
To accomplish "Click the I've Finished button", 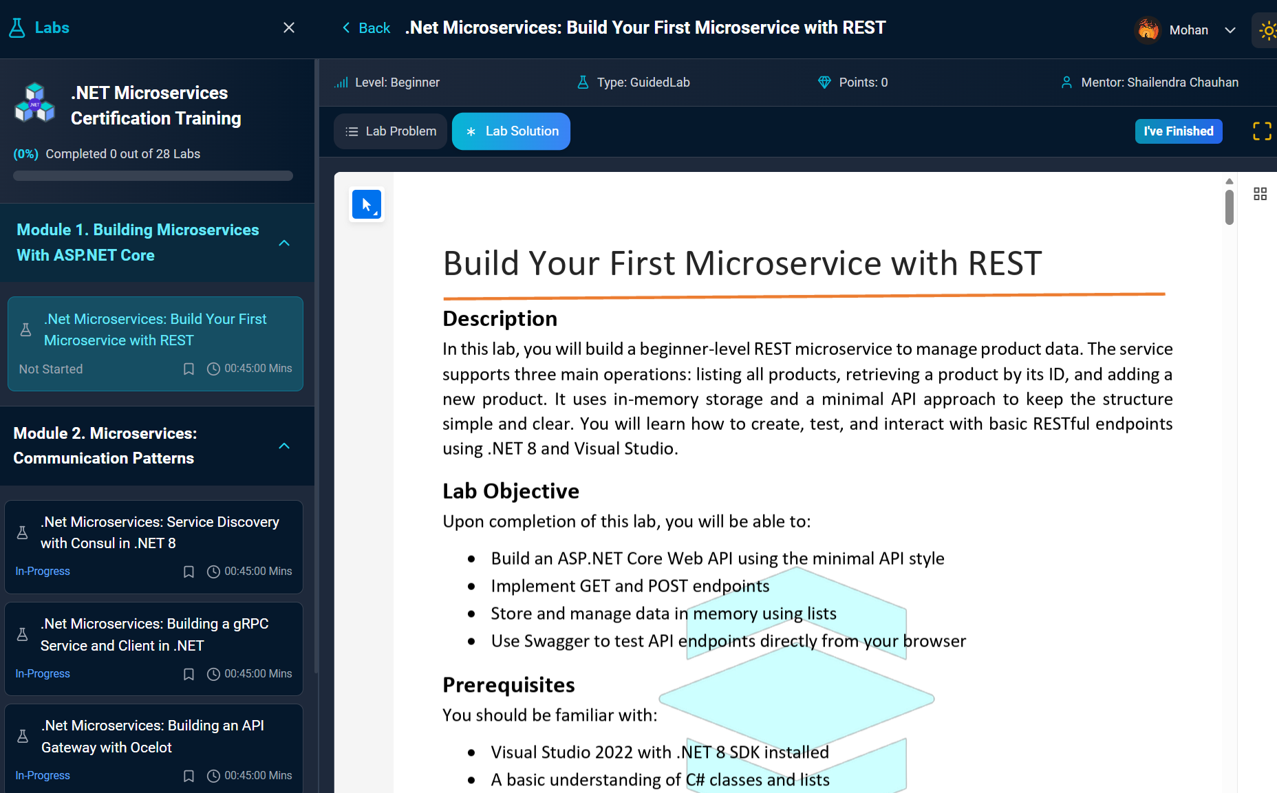I will pyautogui.click(x=1178, y=131).
